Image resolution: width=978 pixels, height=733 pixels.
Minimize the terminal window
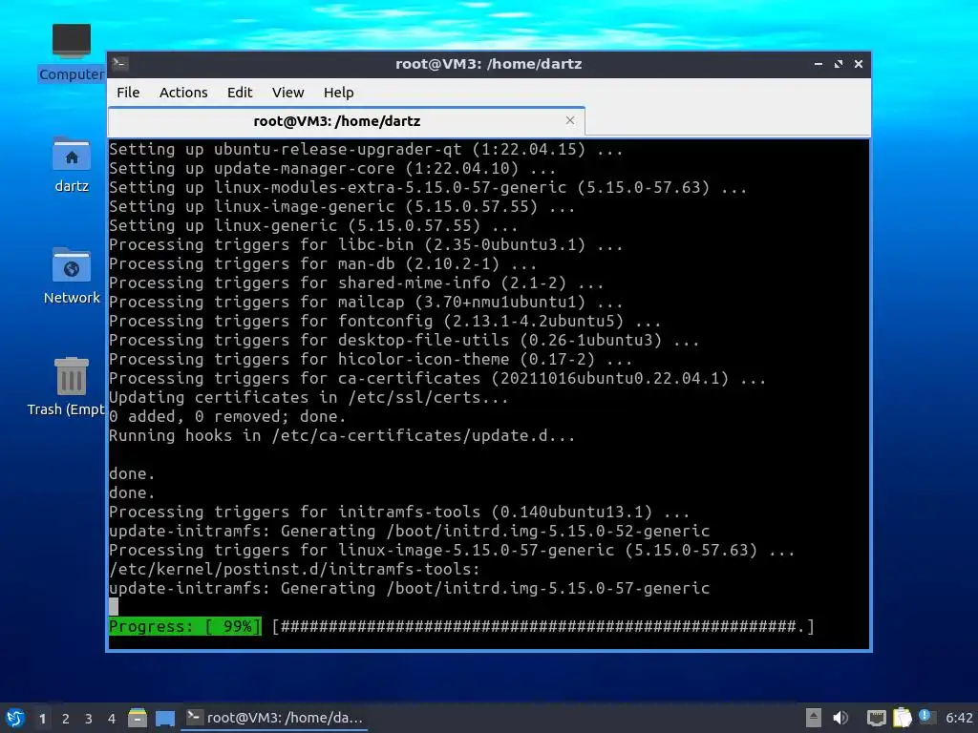[x=818, y=64]
